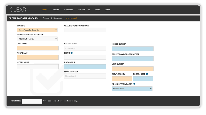Image resolution: width=206 pixels, height=115 pixels.
Task: Click the info icon next to Phone
Action: coord(72,53)
